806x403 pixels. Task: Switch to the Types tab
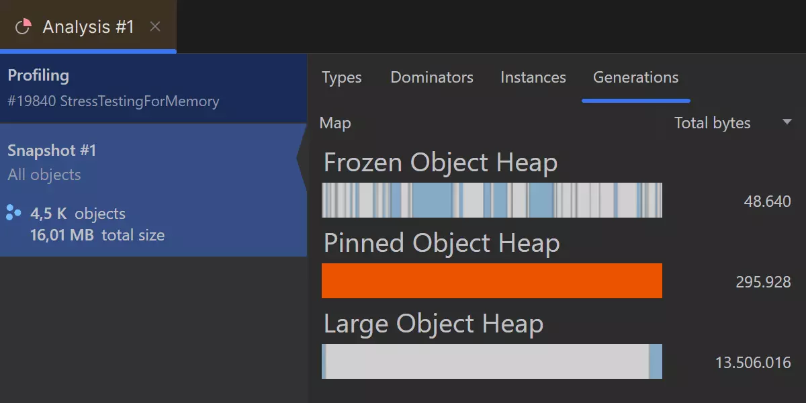point(341,77)
